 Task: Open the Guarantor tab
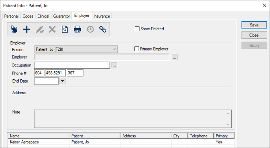pos(61,16)
